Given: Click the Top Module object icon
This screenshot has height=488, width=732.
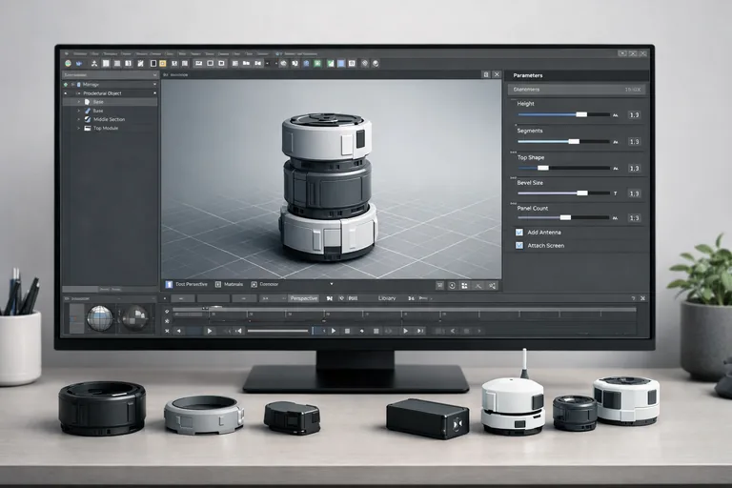Looking at the screenshot, I should [x=88, y=128].
